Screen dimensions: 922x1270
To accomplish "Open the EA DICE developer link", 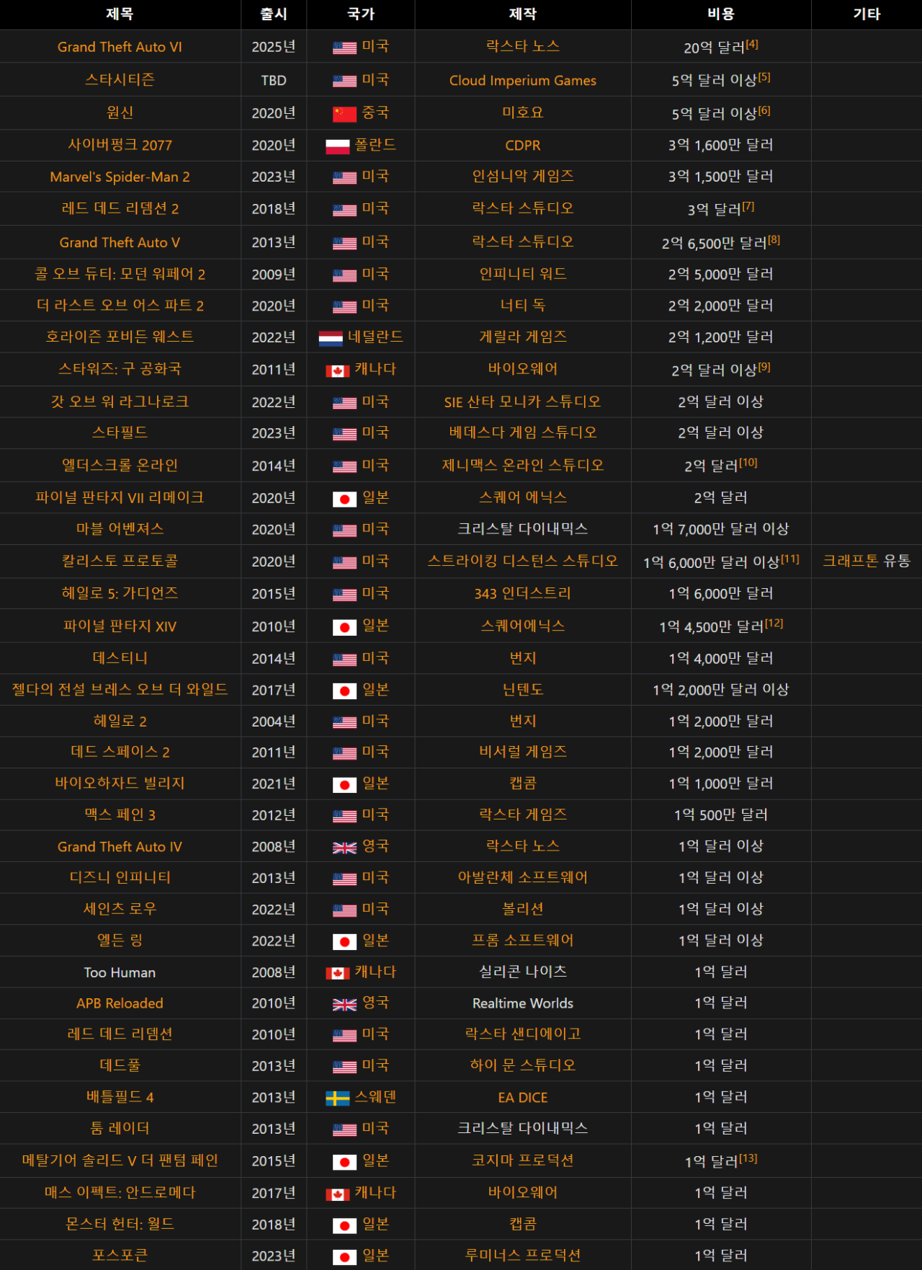I will point(523,1097).
